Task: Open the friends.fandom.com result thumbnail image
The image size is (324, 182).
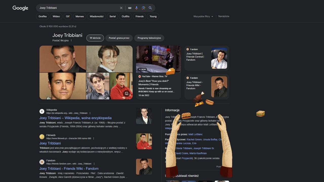Action: (144, 167)
